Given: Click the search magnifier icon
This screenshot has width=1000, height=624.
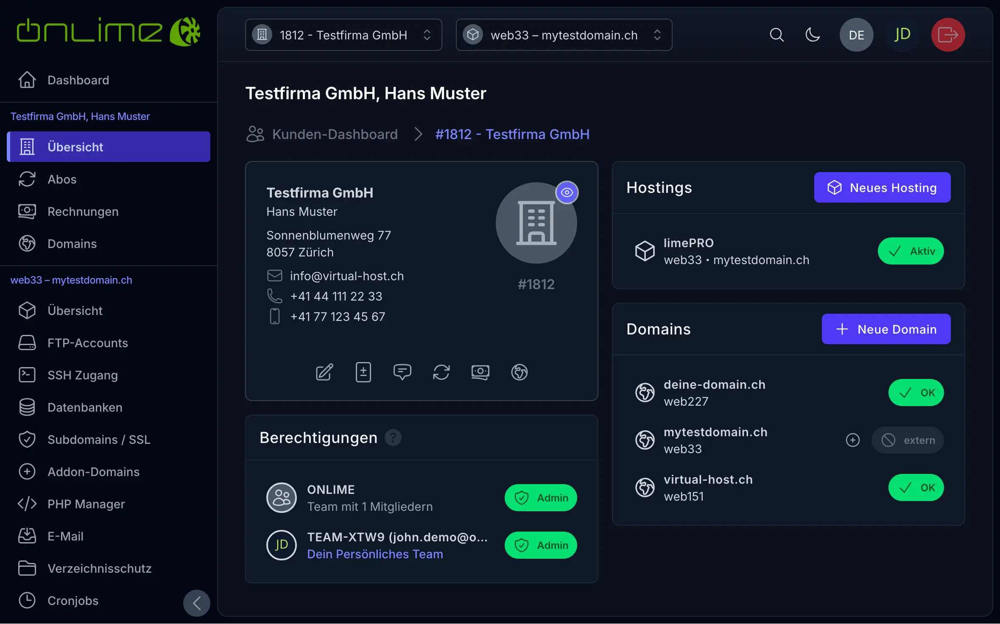Looking at the screenshot, I should [x=777, y=35].
